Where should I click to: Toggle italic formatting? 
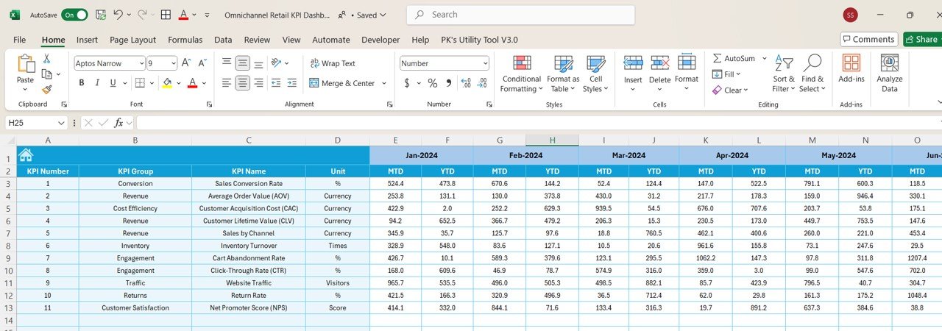[97, 83]
